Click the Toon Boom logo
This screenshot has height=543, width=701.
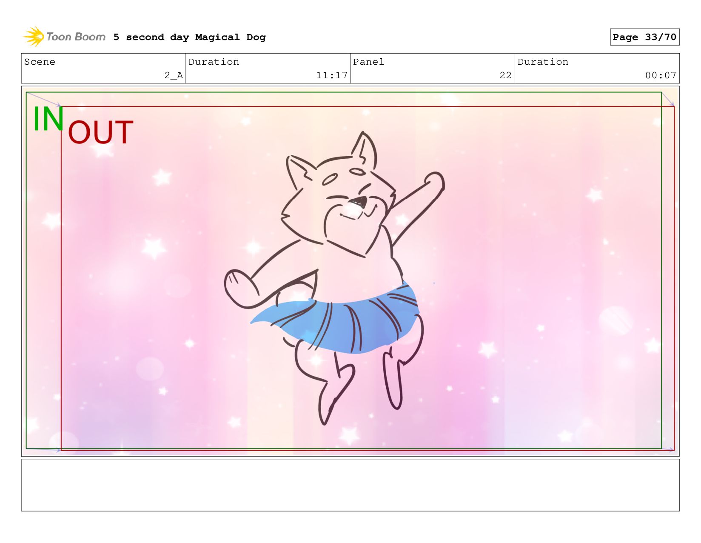[x=64, y=37]
